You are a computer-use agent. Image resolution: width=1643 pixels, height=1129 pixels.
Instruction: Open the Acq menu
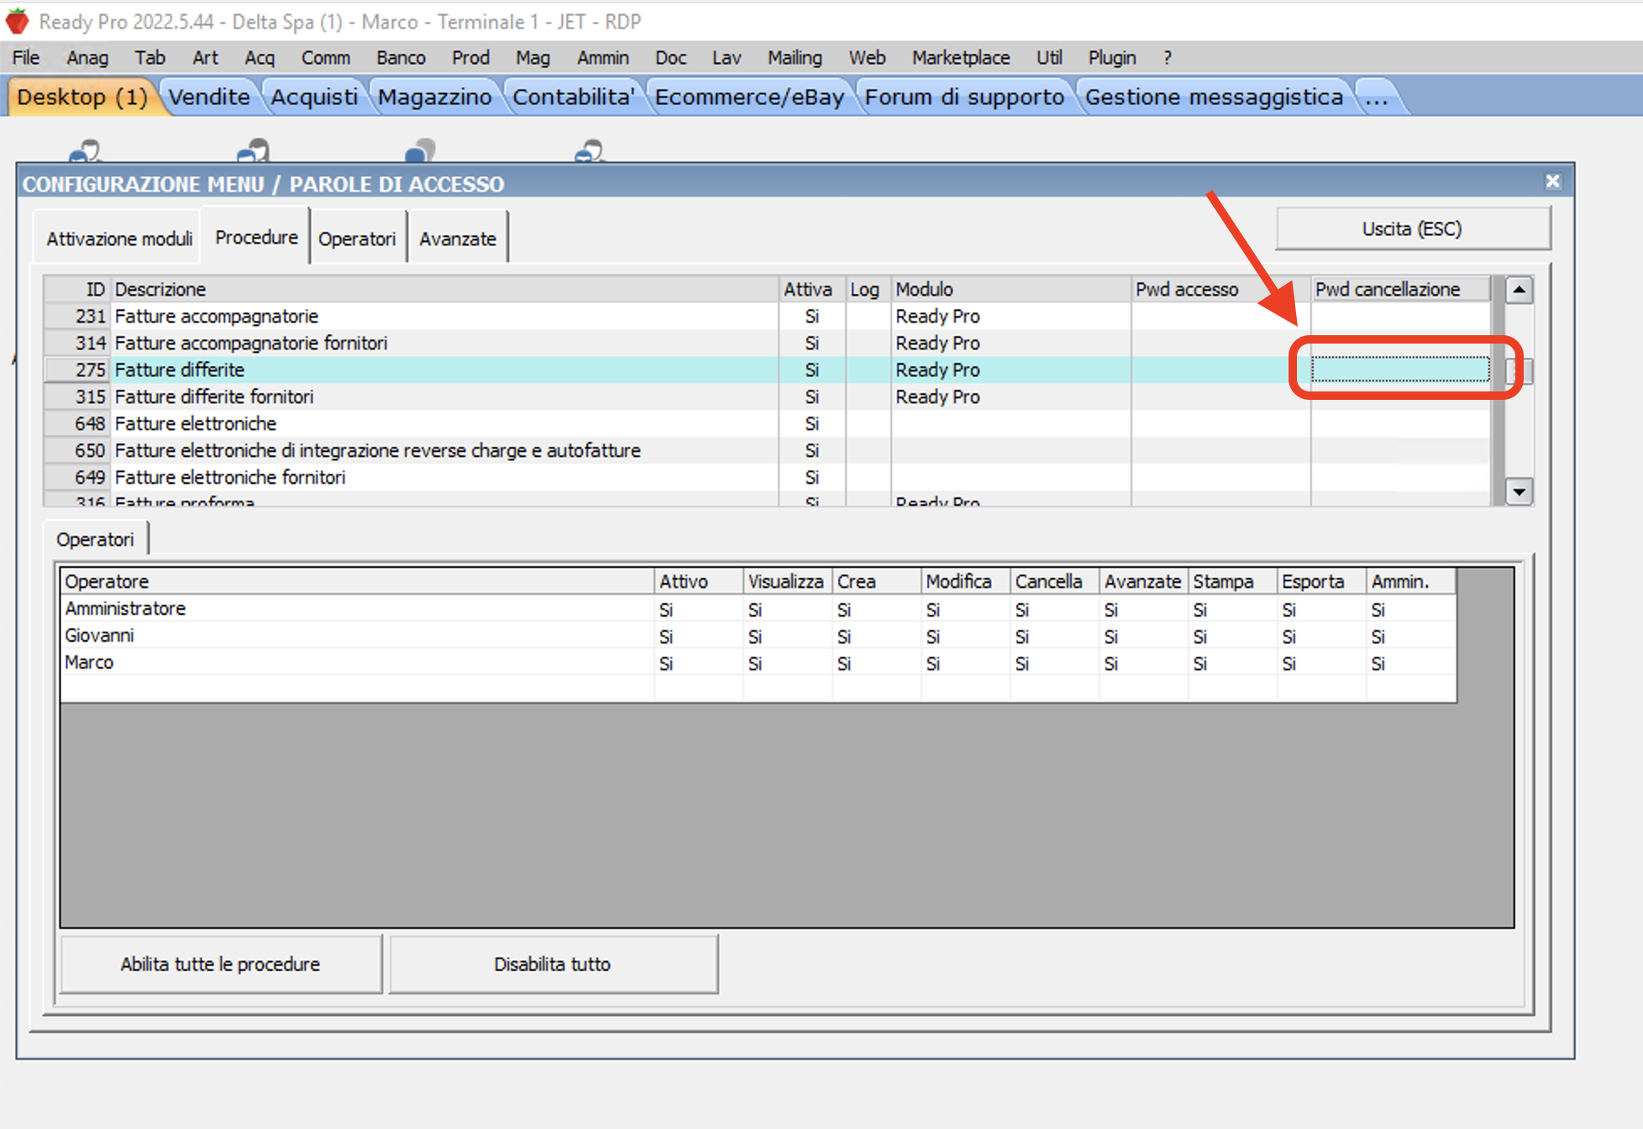click(260, 57)
